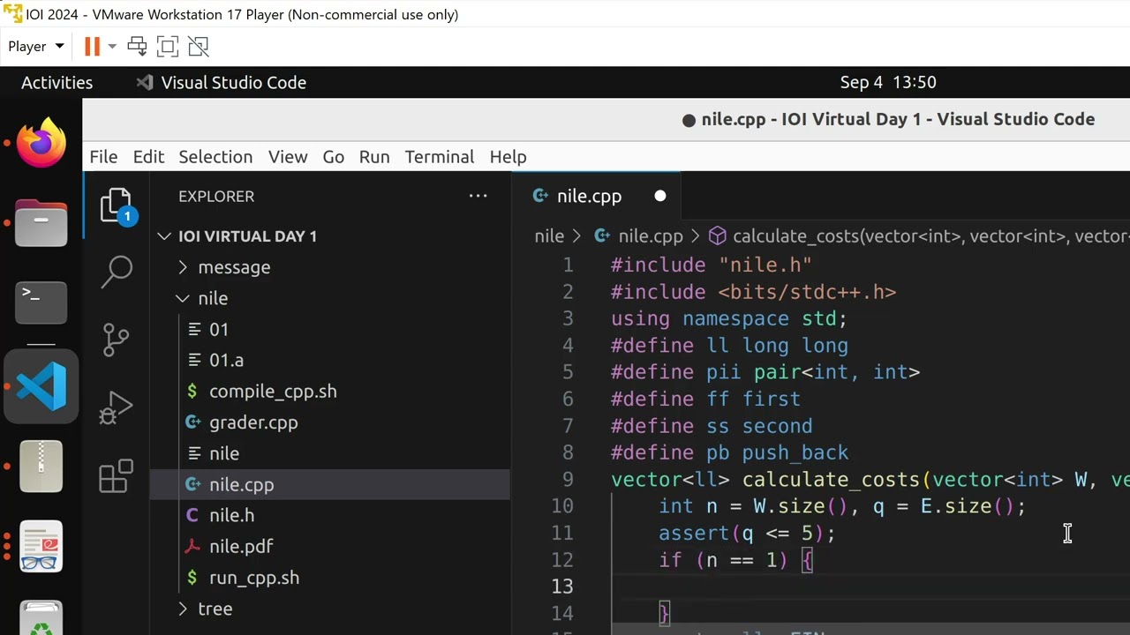Toggle VMware Unity mode icon
Screen dimensions: 1130x635
tap(199, 46)
